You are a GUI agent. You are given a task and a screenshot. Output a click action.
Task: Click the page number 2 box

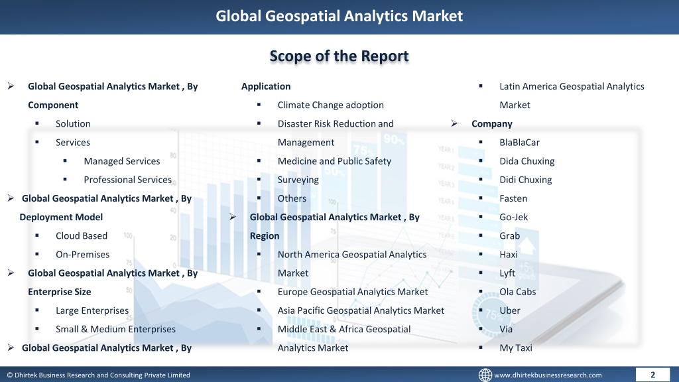pos(652,375)
